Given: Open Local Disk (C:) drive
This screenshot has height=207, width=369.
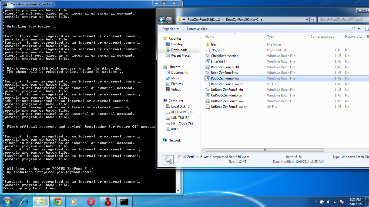Looking at the screenshot, I should 181,106.
